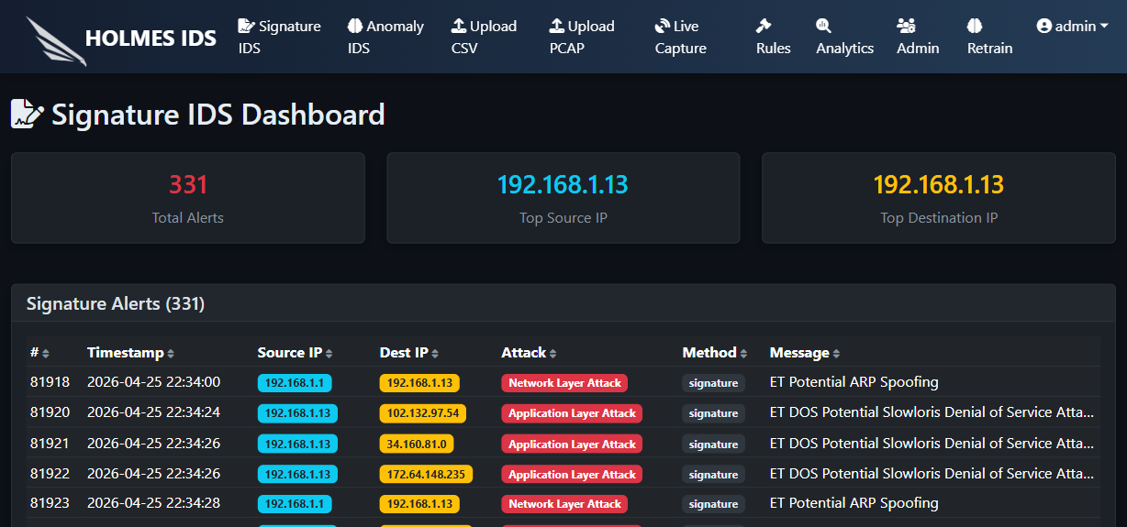This screenshot has height=527, width=1127.
Task: Click Slowloris message in row 81921
Action: point(932,444)
